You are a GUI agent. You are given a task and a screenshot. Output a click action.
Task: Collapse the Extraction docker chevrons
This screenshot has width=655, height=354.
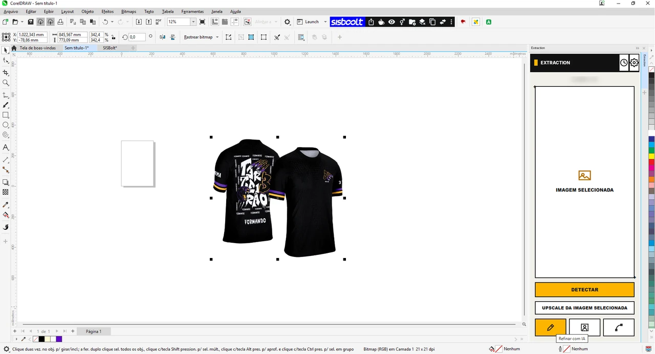[638, 48]
